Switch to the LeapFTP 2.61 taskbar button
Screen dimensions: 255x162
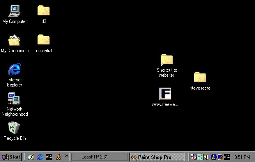pos(100,157)
